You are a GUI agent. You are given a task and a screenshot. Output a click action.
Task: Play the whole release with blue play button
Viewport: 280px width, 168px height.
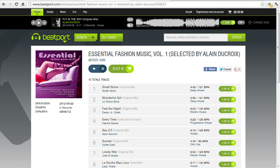coord(94,69)
